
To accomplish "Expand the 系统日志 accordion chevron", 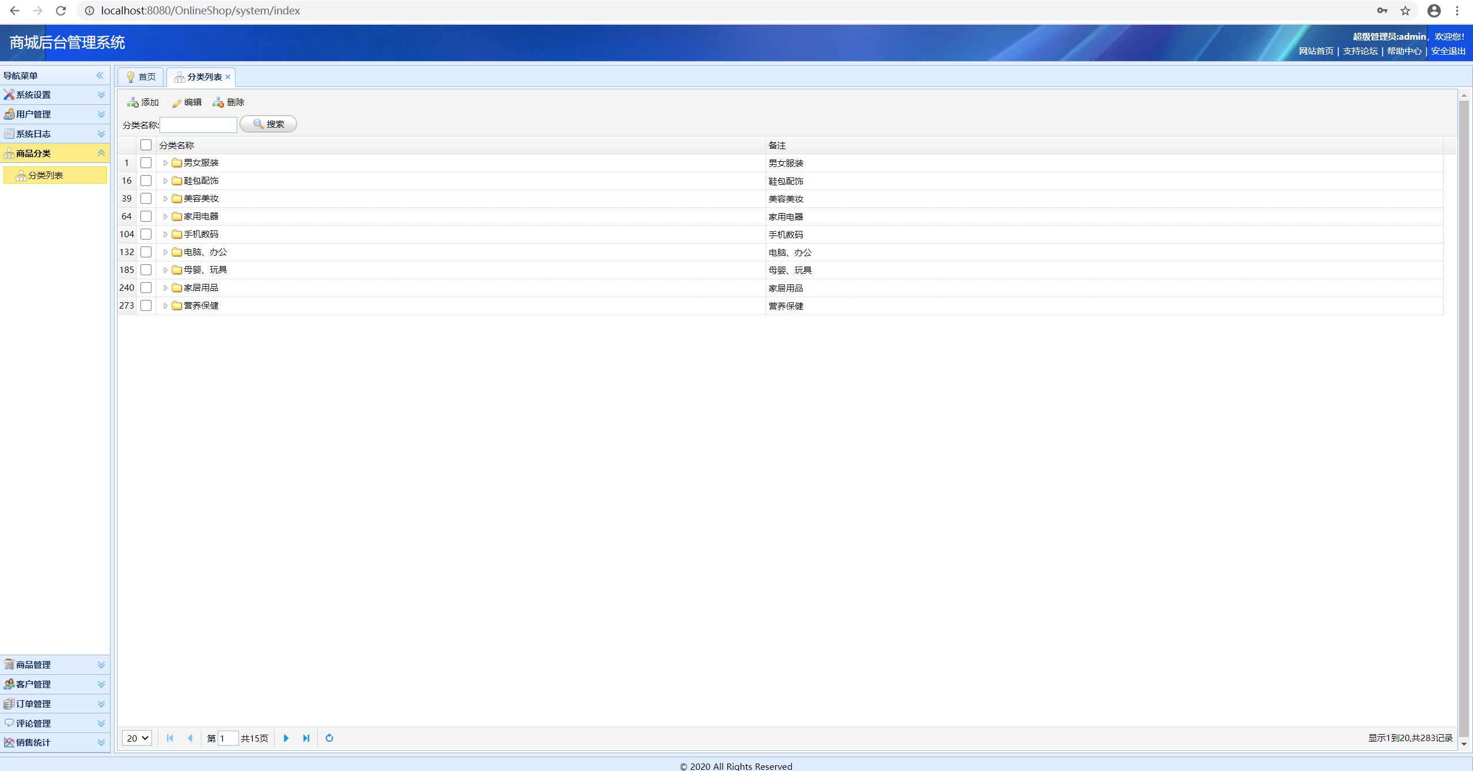I will [101, 134].
